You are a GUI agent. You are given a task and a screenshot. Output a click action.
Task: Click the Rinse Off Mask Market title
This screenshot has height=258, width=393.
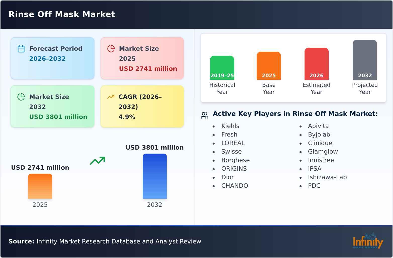tap(62, 14)
